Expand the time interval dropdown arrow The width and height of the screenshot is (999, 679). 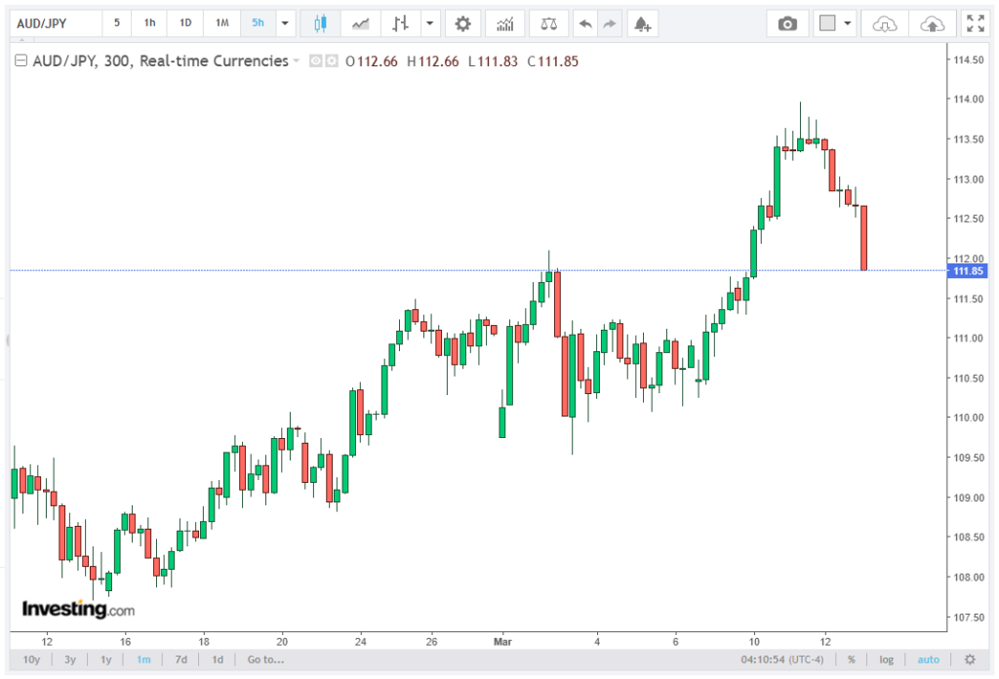pos(285,22)
